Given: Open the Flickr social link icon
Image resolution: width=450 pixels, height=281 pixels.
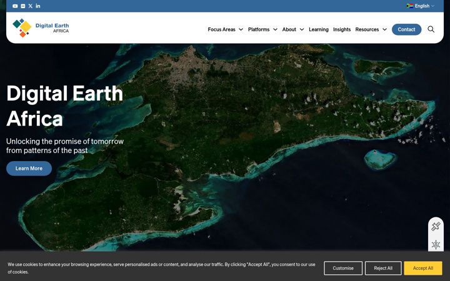Looking at the screenshot, I should pyautogui.click(x=23, y=6).
